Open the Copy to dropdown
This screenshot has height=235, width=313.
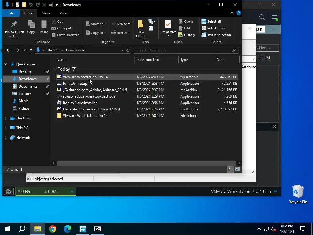click(96, 33)
